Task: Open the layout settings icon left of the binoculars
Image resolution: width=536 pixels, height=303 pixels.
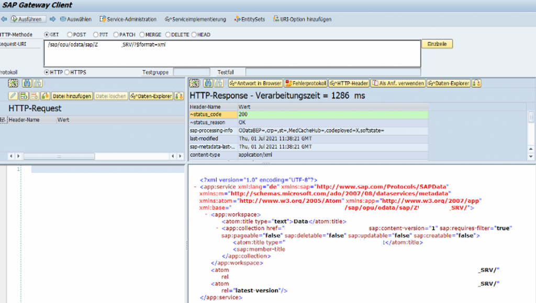Action: tap(194, 83)
